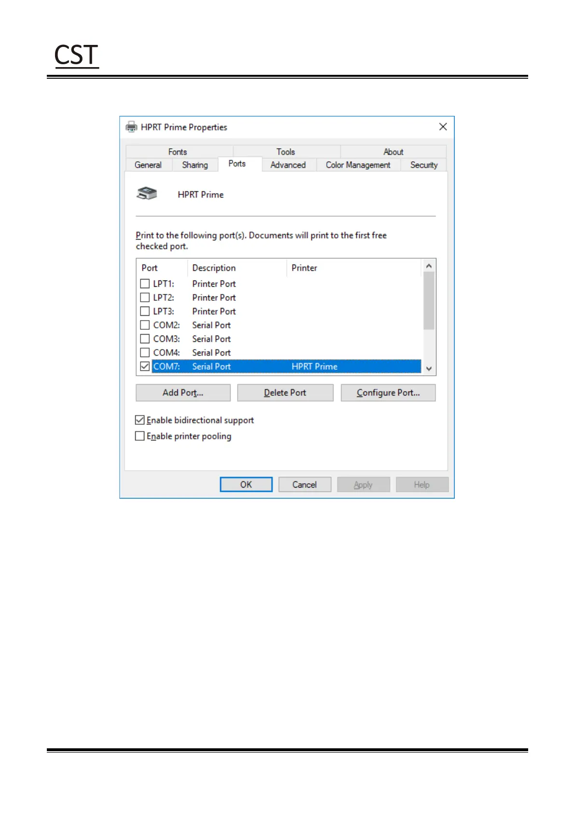Open the About tab

click(393, 152)
